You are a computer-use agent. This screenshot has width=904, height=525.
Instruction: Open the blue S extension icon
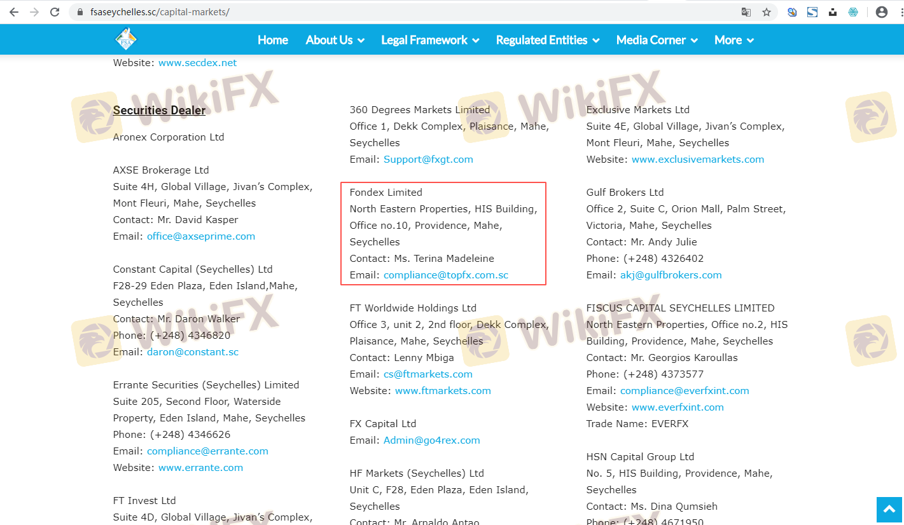[x=812, y=12]
